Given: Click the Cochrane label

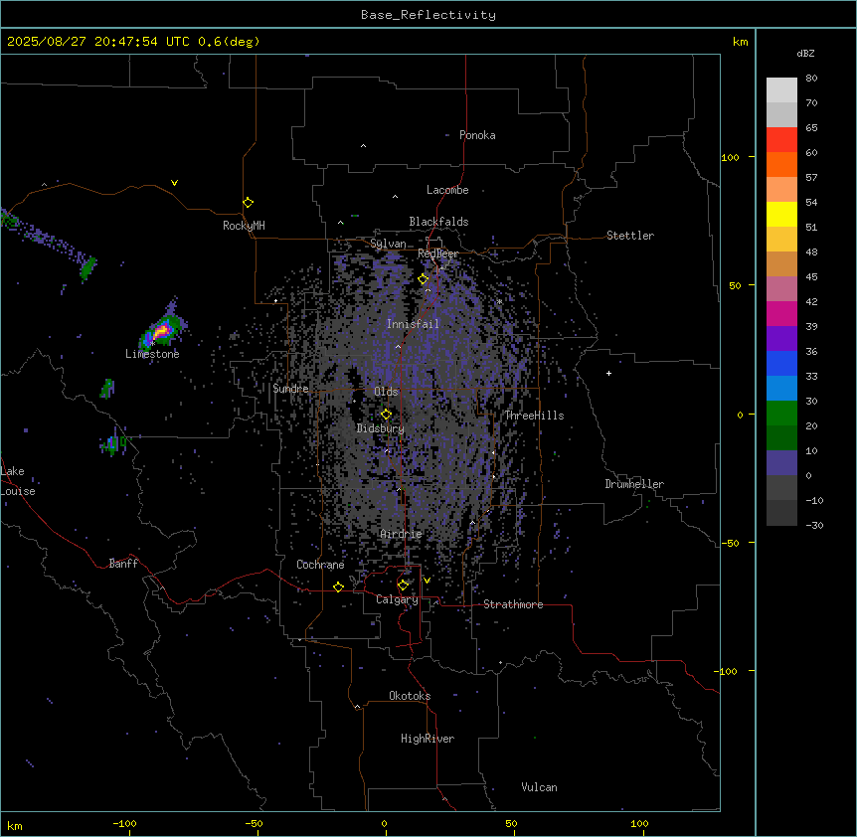Looking at the screenshot, I should 320,565.
